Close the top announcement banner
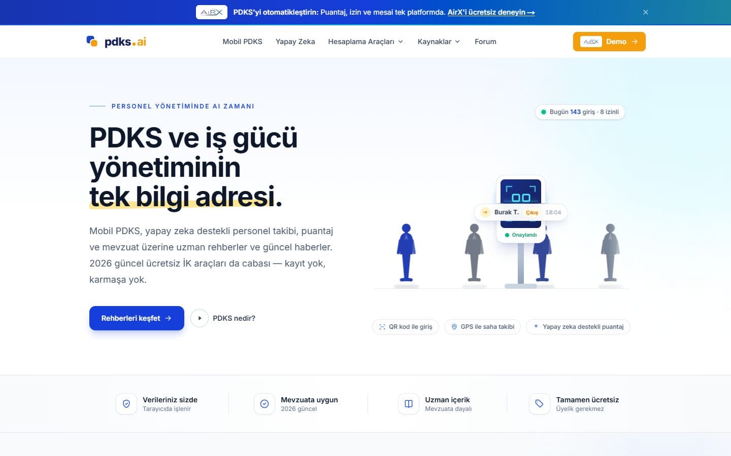 click(646, 12)
